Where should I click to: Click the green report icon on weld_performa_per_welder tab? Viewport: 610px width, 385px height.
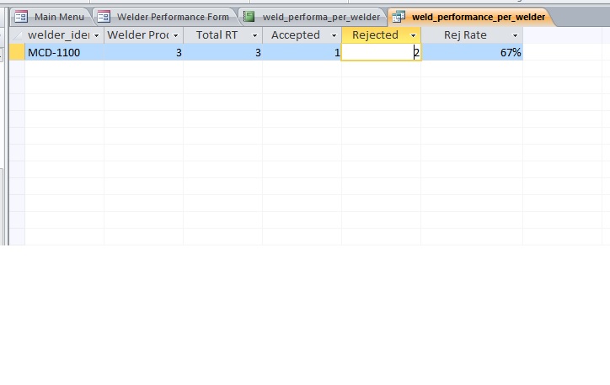tap(249, 16)
